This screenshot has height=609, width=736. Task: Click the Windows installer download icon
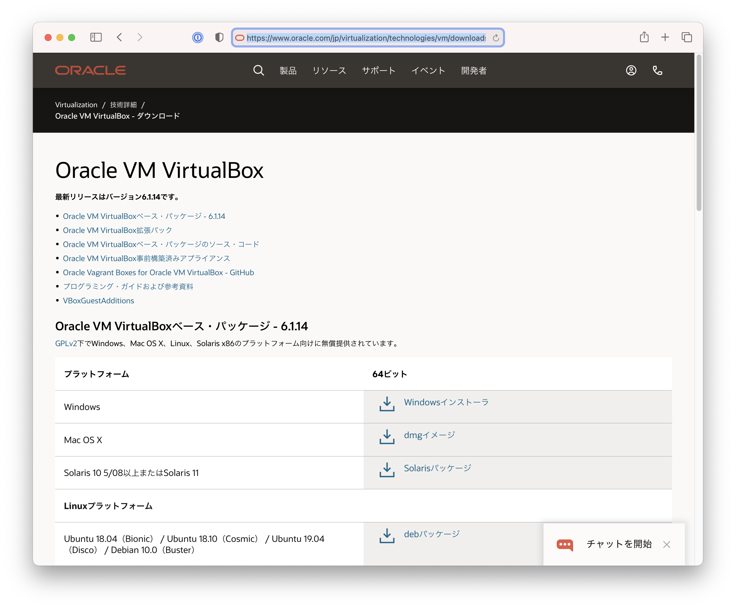click(386, 404)
